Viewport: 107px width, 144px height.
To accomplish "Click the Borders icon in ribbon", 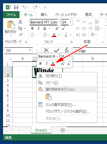I will tap(33, 35).
